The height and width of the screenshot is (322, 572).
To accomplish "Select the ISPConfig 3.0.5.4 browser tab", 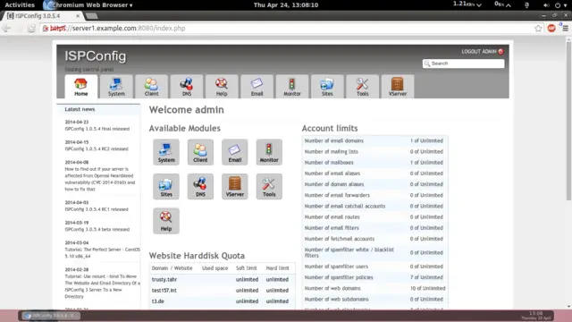I will 42,16.
